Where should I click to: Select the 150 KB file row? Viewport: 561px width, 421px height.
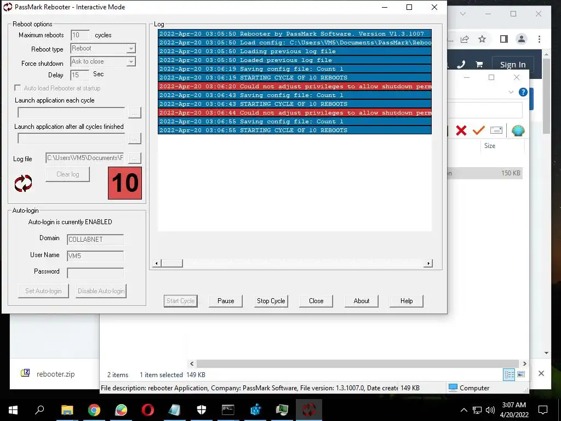(485, 173)
